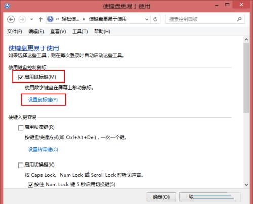Screen dimensions: 253x204
Task: Click the window system icon in title bar
Action: [x=7, y=6]
